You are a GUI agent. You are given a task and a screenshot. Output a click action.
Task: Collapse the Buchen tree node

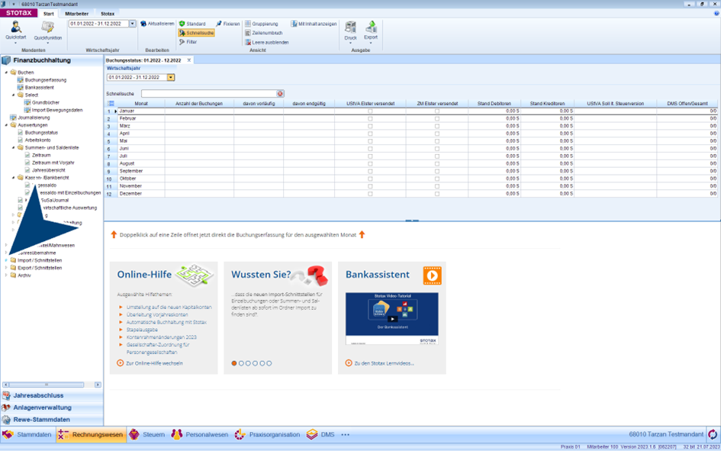[x=6, y=72]
